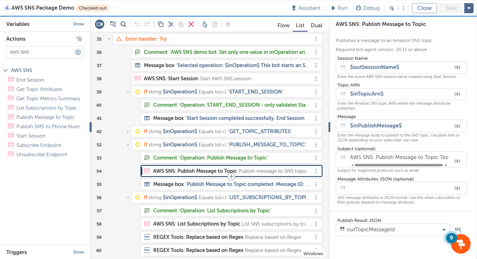This screenshot has height=259, width=477.
Task: Clear the AWS SNS search field
Action: coord(78,52)
